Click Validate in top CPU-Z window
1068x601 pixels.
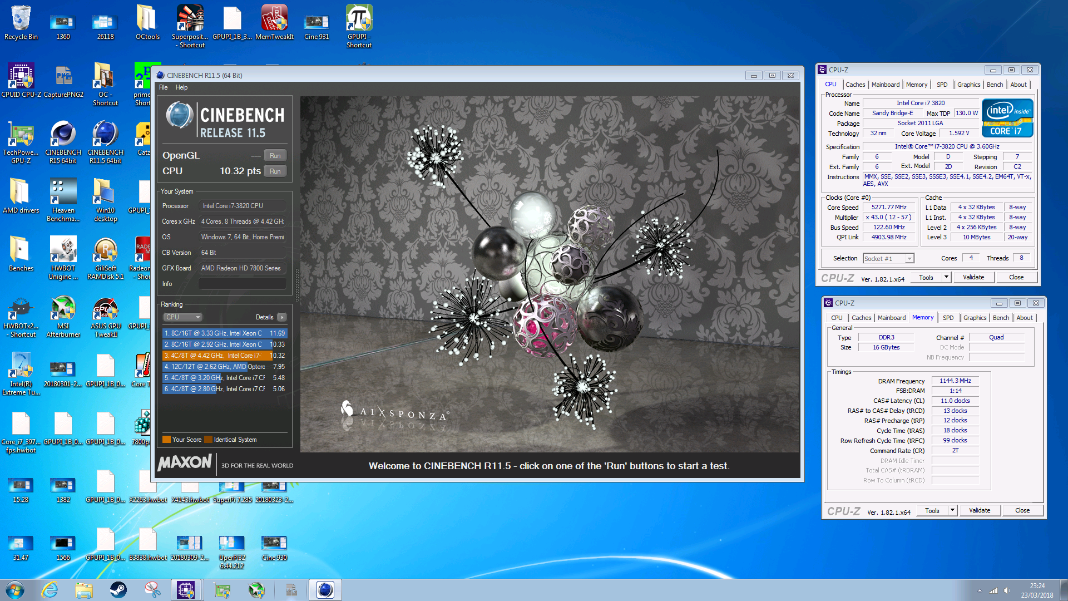[973, 277]
